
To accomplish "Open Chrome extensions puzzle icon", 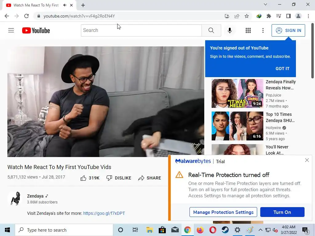I will [x=269, y=16].
